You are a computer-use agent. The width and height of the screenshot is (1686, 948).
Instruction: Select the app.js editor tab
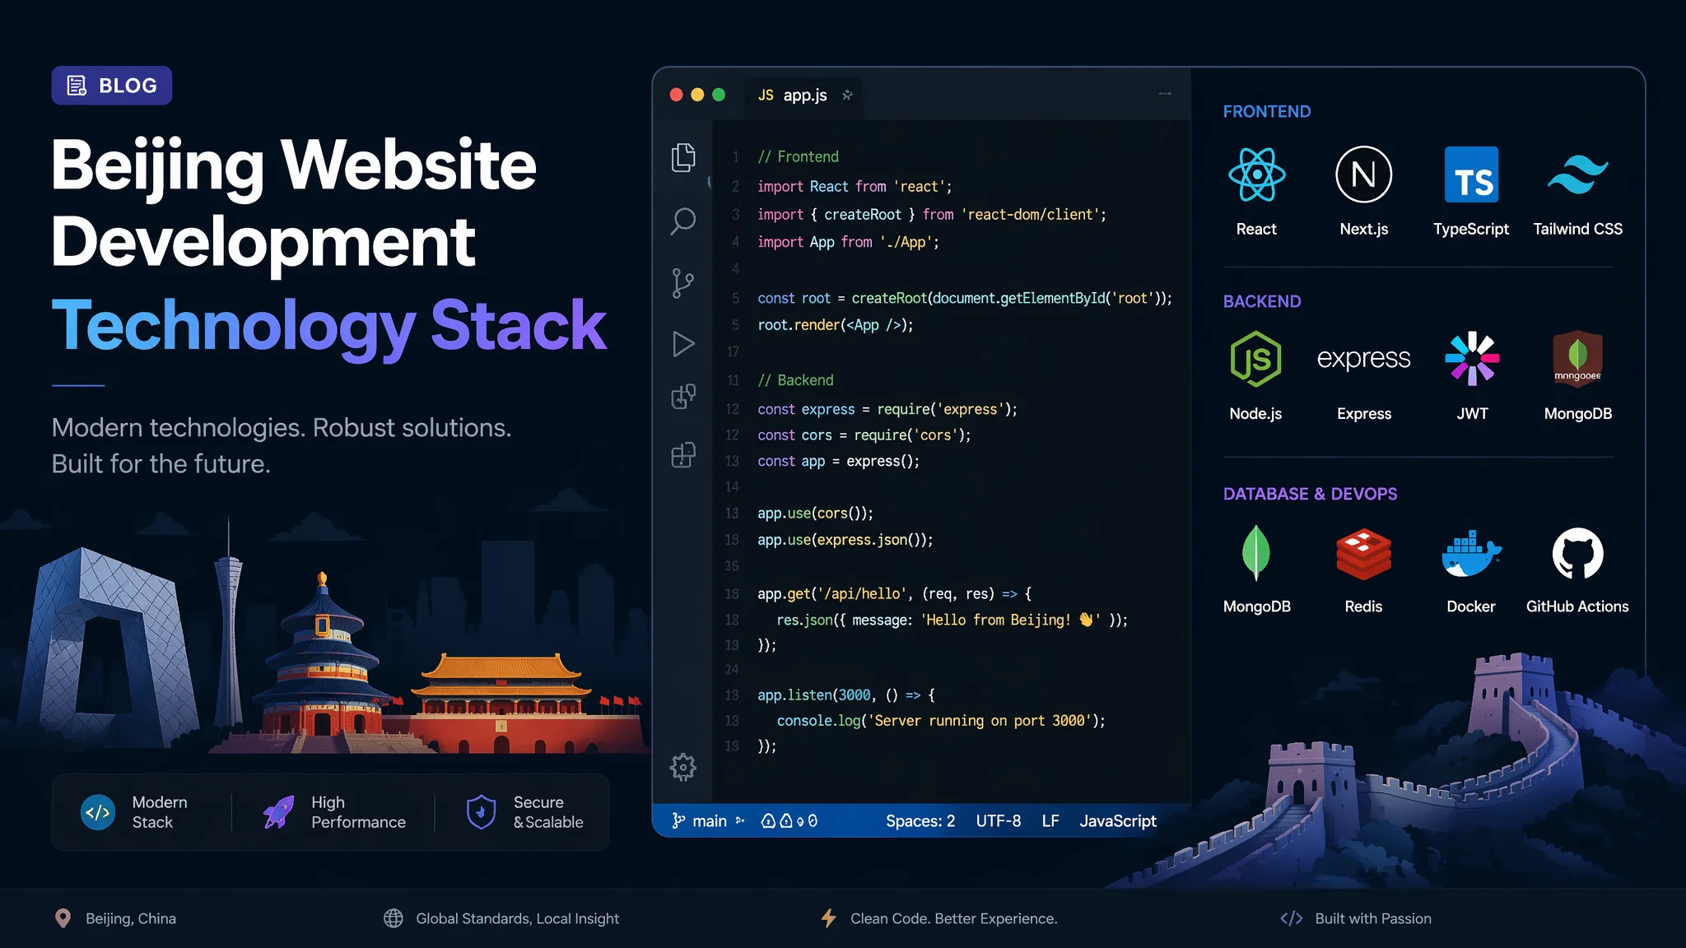coord(803,95)
